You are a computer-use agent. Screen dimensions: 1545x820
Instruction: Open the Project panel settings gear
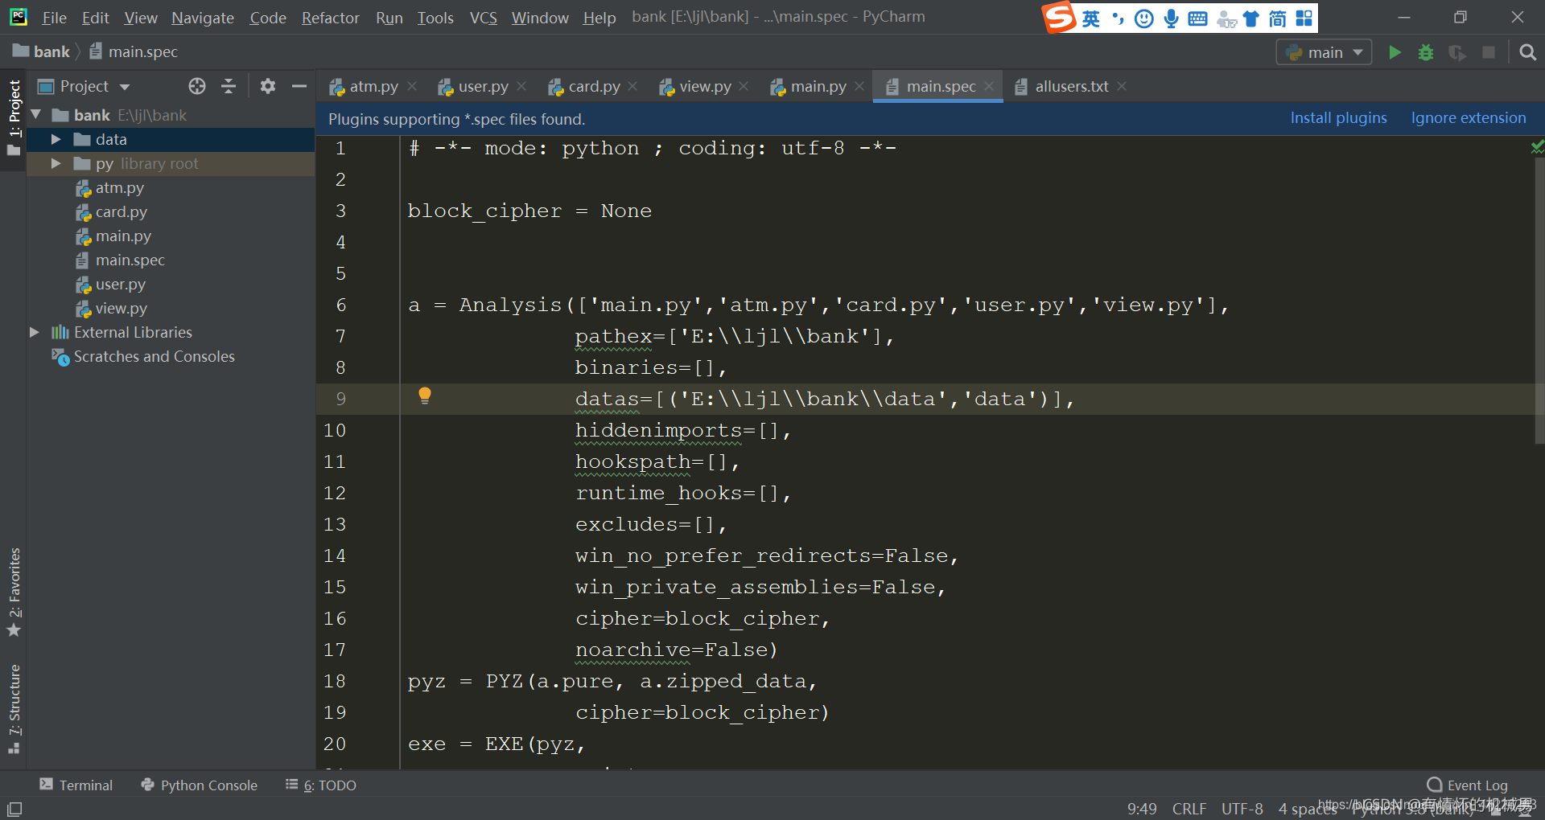(x=268, y=86)
